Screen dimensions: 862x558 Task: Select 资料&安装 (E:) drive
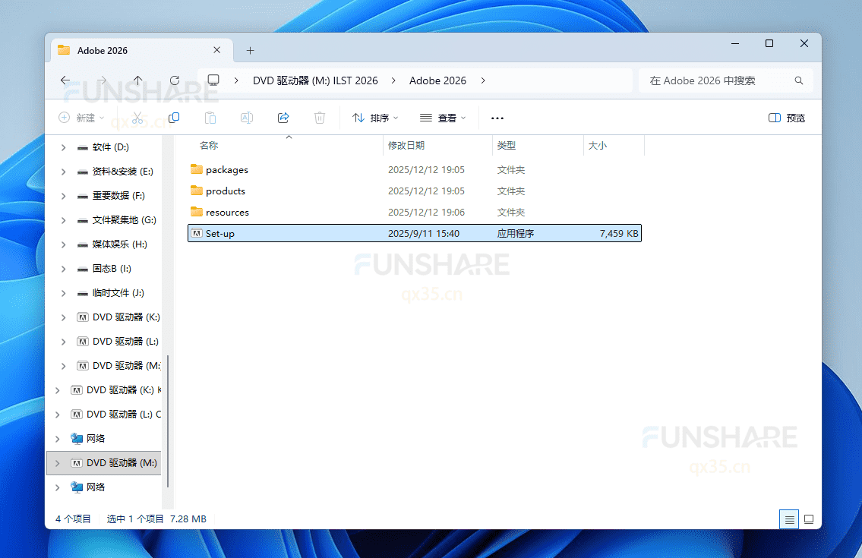tap(122, 172)
